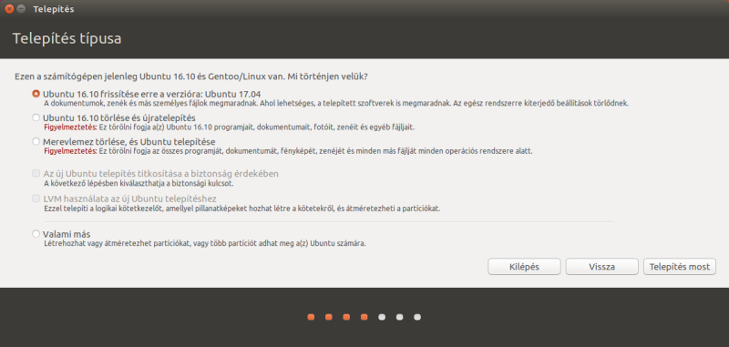Click the red Figyelmeztetés under Ubuntu 16.10 törlése
Image resolution: width=729 pixels, height=347 pixels.
tap(70, 127)
